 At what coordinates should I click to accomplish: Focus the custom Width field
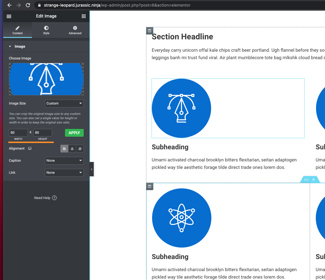(x=18, y=133)
